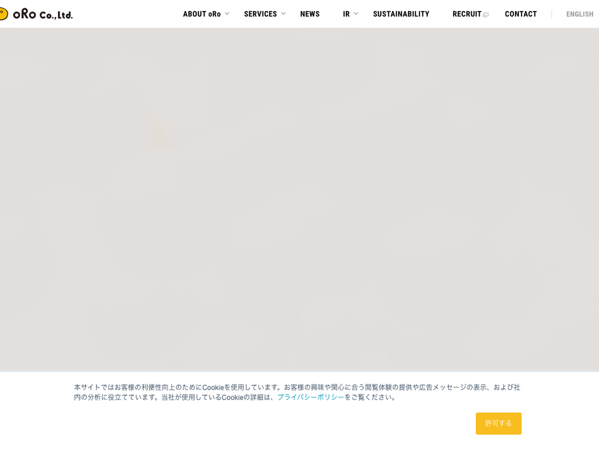Click the RECRUIT navigation link

(467, 14)
